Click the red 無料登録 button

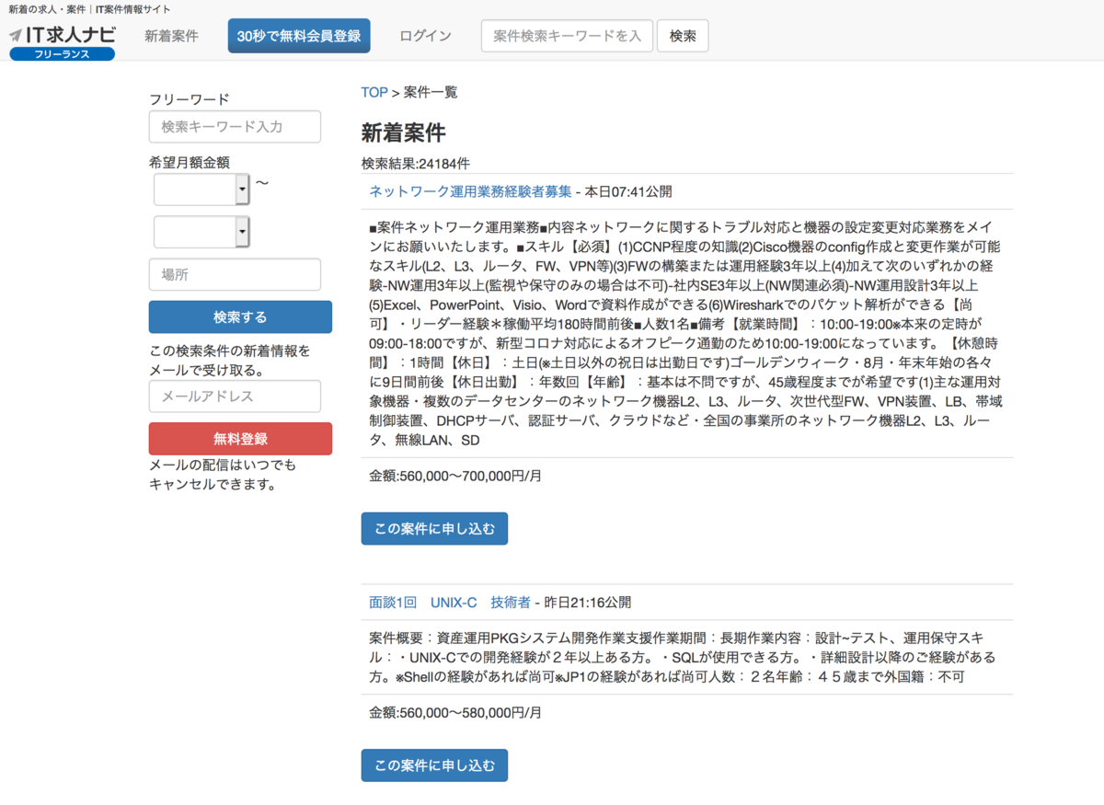240,439
